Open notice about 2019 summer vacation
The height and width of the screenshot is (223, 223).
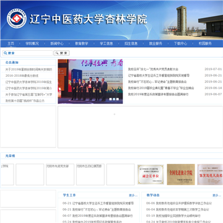coord(28,69)
